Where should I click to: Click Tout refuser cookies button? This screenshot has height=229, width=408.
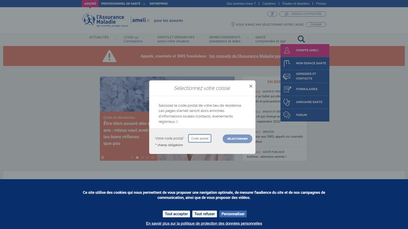[x=204, y=214]
